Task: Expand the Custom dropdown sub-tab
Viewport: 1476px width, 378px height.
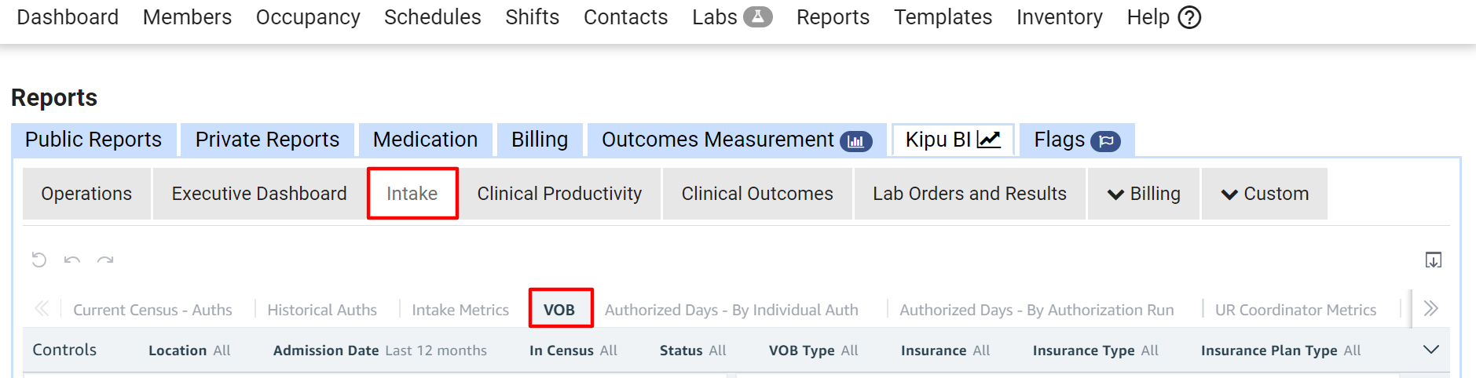Action: tap(1265, 194)
